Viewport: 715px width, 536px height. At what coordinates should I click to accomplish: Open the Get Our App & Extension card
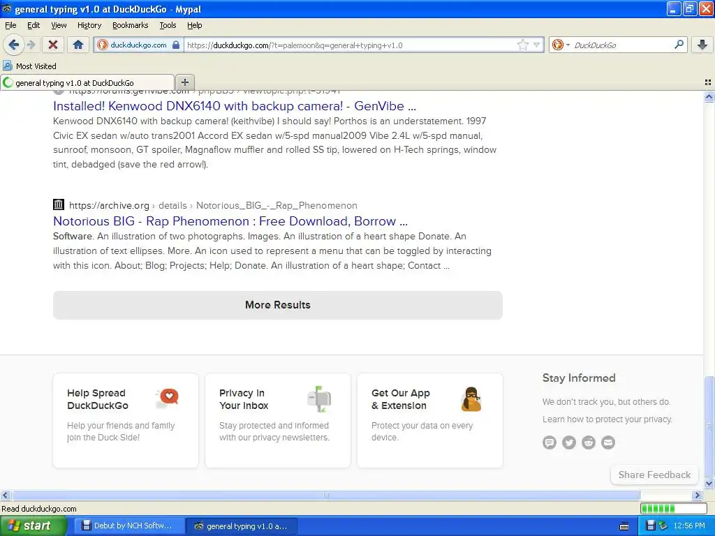[430, 420]
